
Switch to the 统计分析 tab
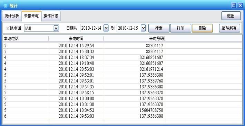pyautogui.click(x=12, y=16)
